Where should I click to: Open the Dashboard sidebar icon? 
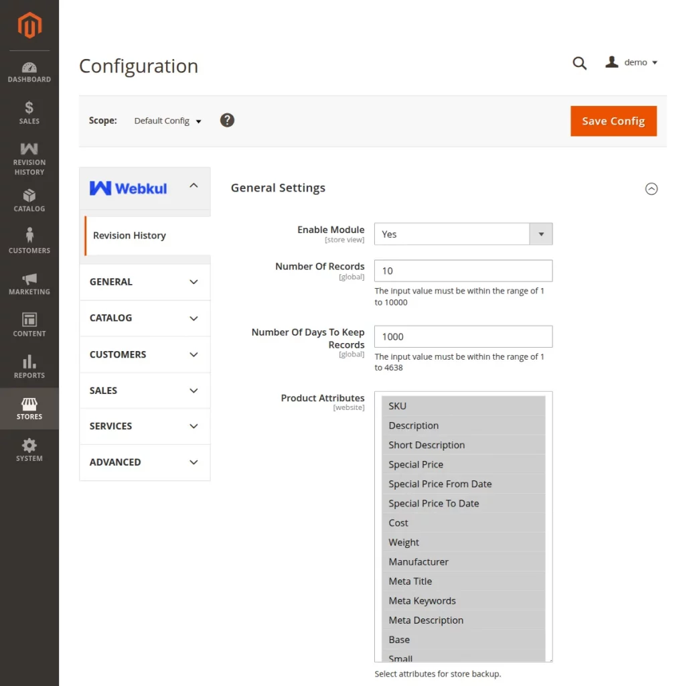(x=29, y=72)
